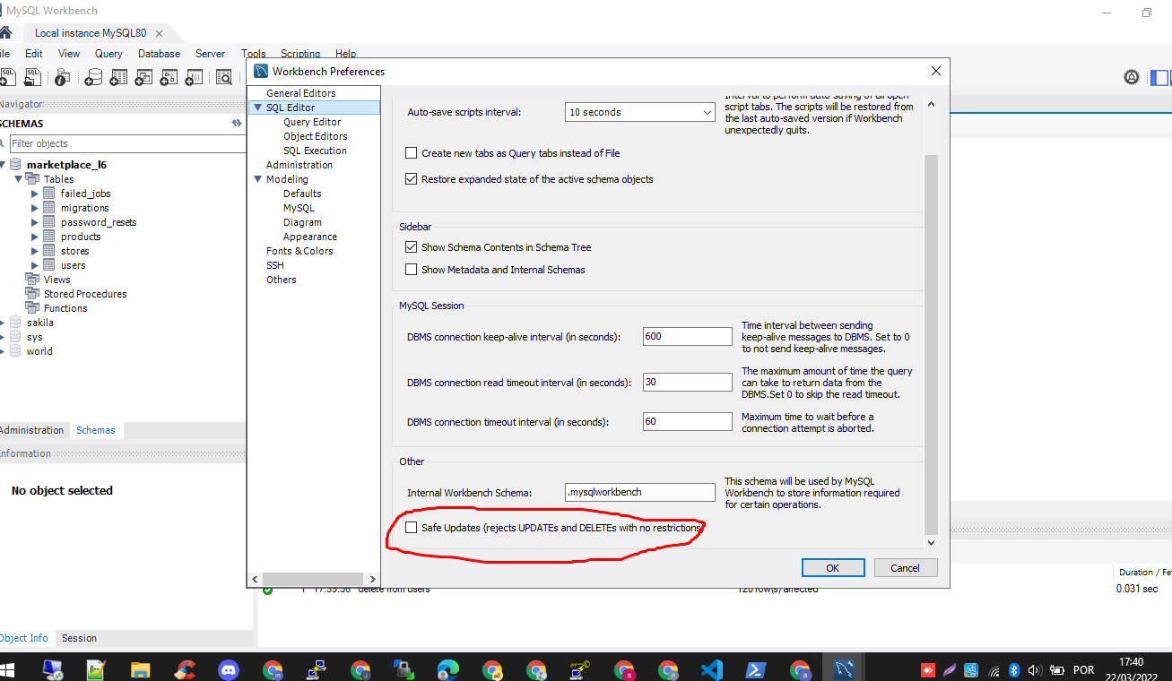This screenshot has height=681, width=1172.
Task: Collapse the Tables folder in the Navigator
Action: [19, 179]
